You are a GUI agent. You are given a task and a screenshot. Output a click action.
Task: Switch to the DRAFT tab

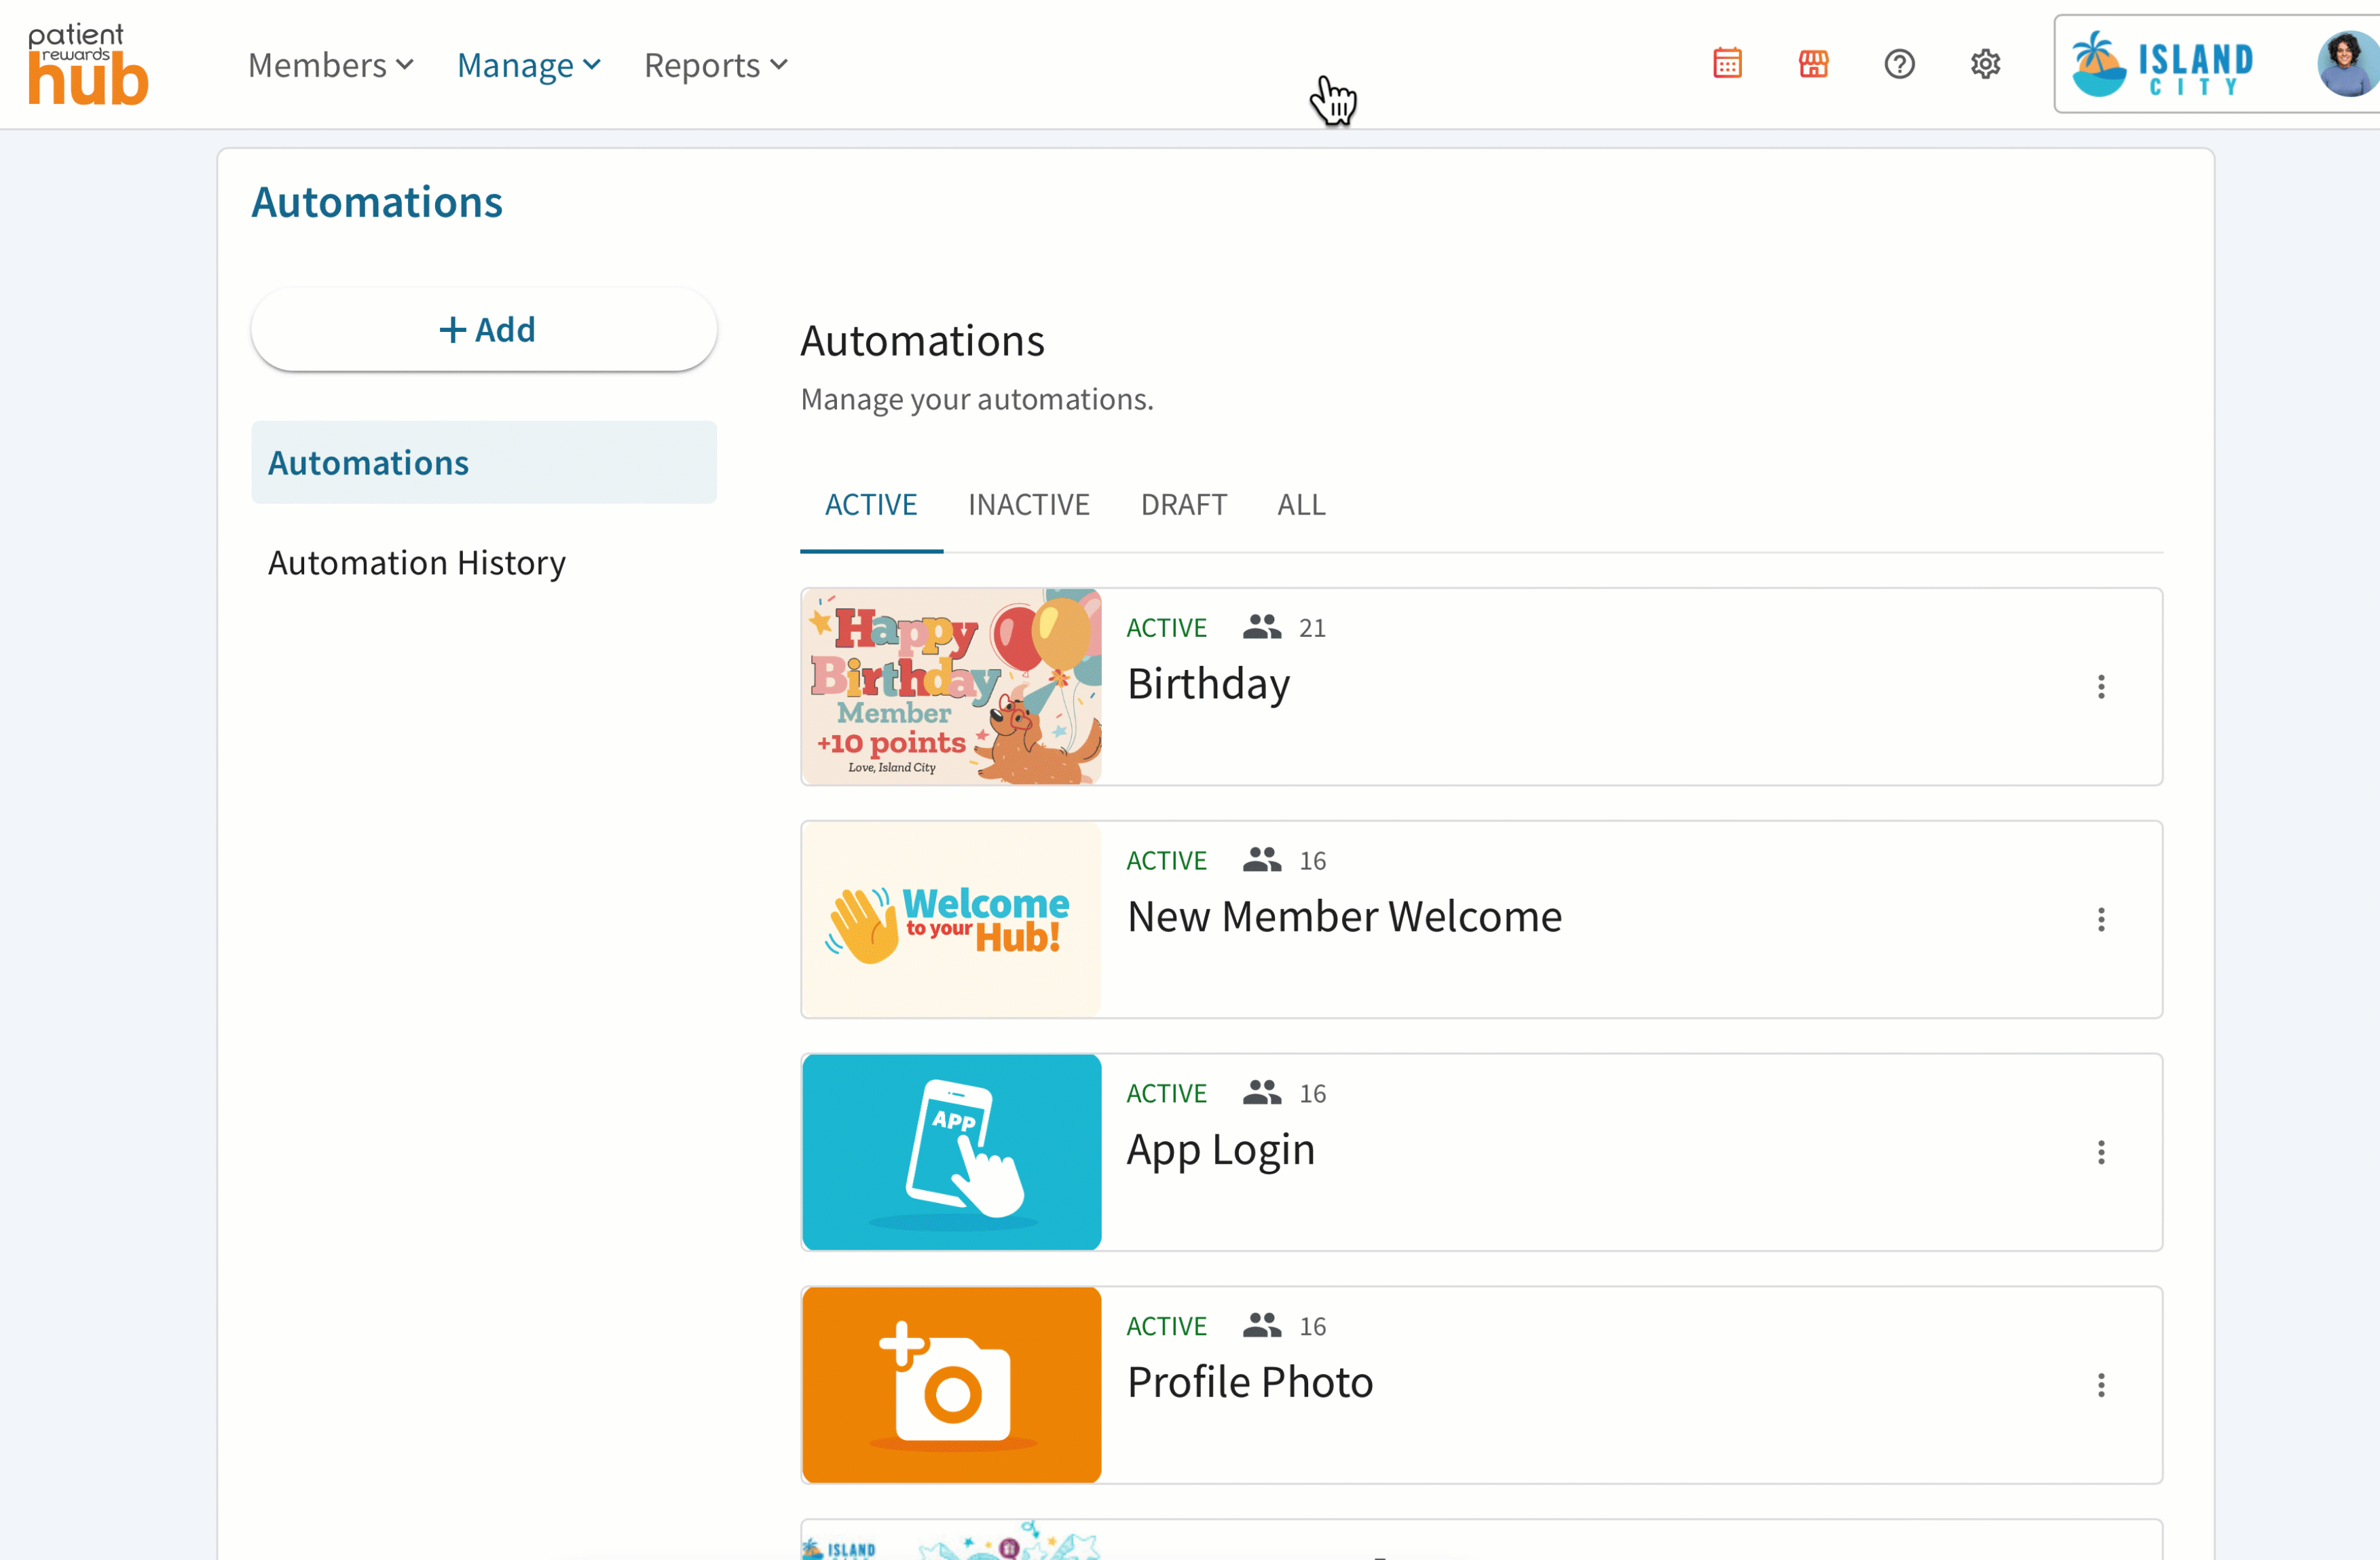[x=1184, y=505]
